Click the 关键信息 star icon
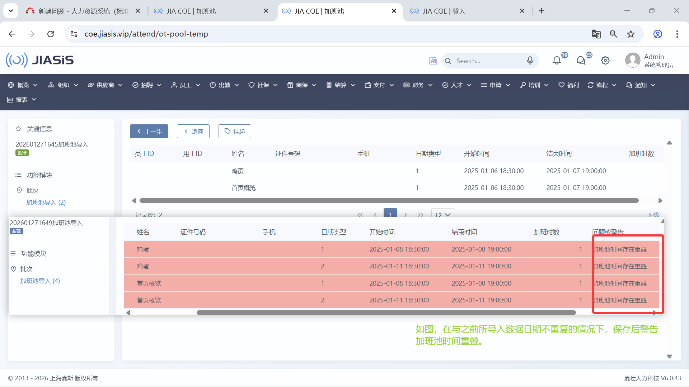This screenshot has height=387, width=689. point(19,129)
